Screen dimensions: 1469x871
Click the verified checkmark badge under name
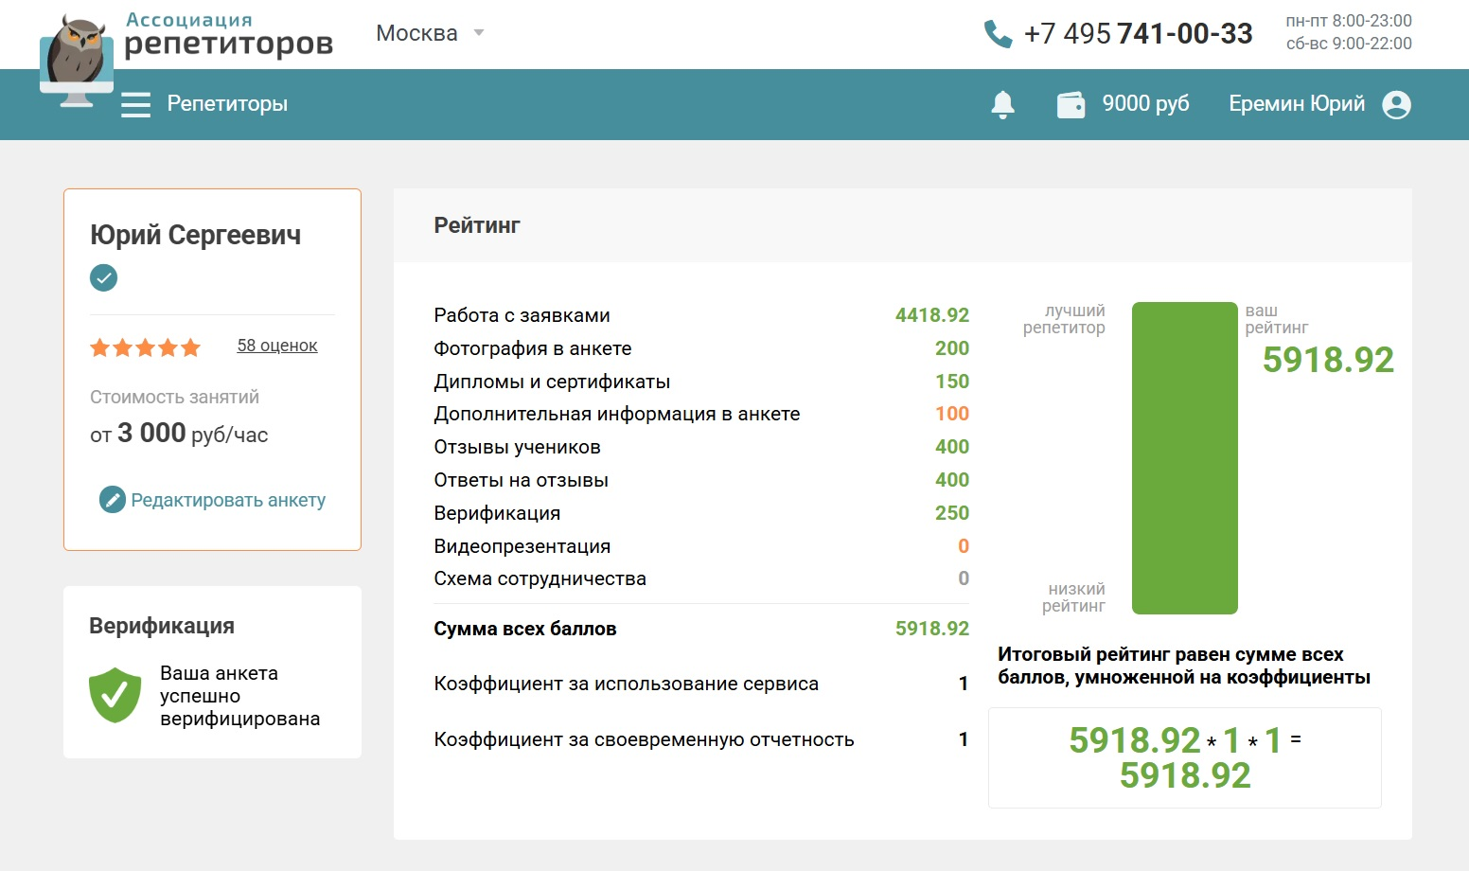(x=103, y=277)
